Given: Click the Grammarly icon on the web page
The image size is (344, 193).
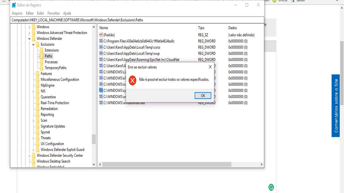Looking at the screenshot, I should click(271, 187).
